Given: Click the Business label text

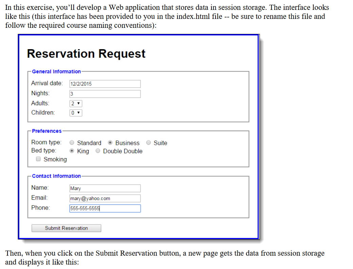Looking at the screenshot, I should click(127, 143).
